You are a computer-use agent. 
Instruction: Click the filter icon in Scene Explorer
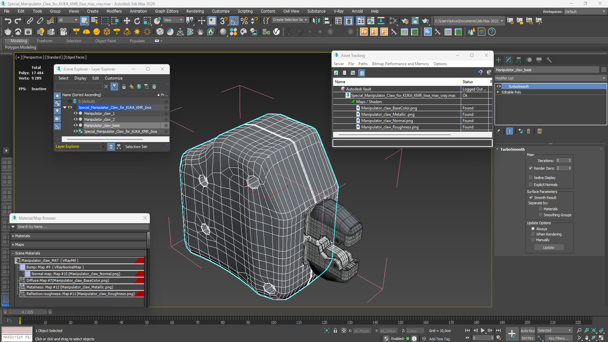point(114,86)
